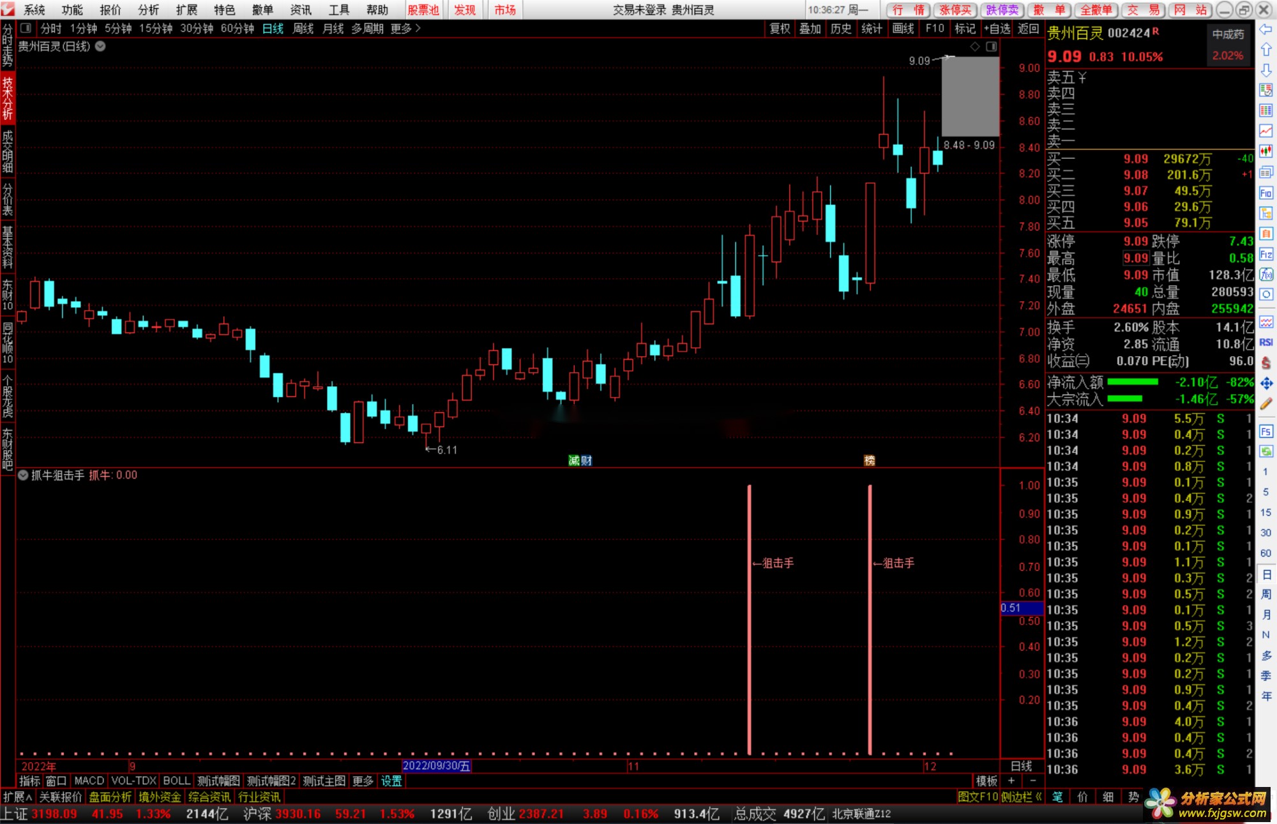Switch to 1-minute period in right bar

click(1265, 472)
